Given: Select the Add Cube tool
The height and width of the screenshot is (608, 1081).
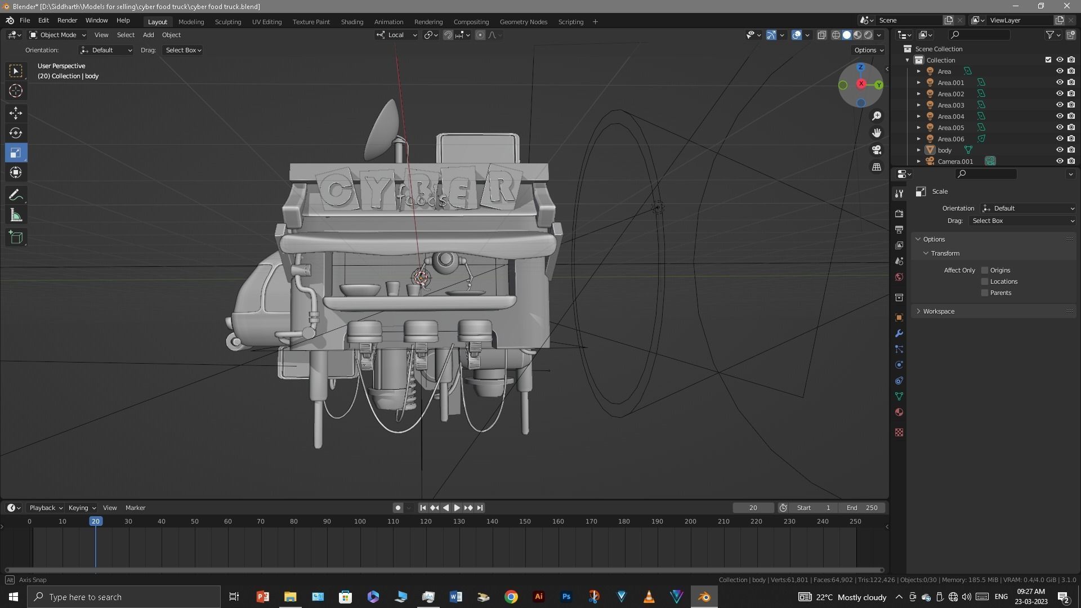Looking at the screenshot, I should [16, 238].
